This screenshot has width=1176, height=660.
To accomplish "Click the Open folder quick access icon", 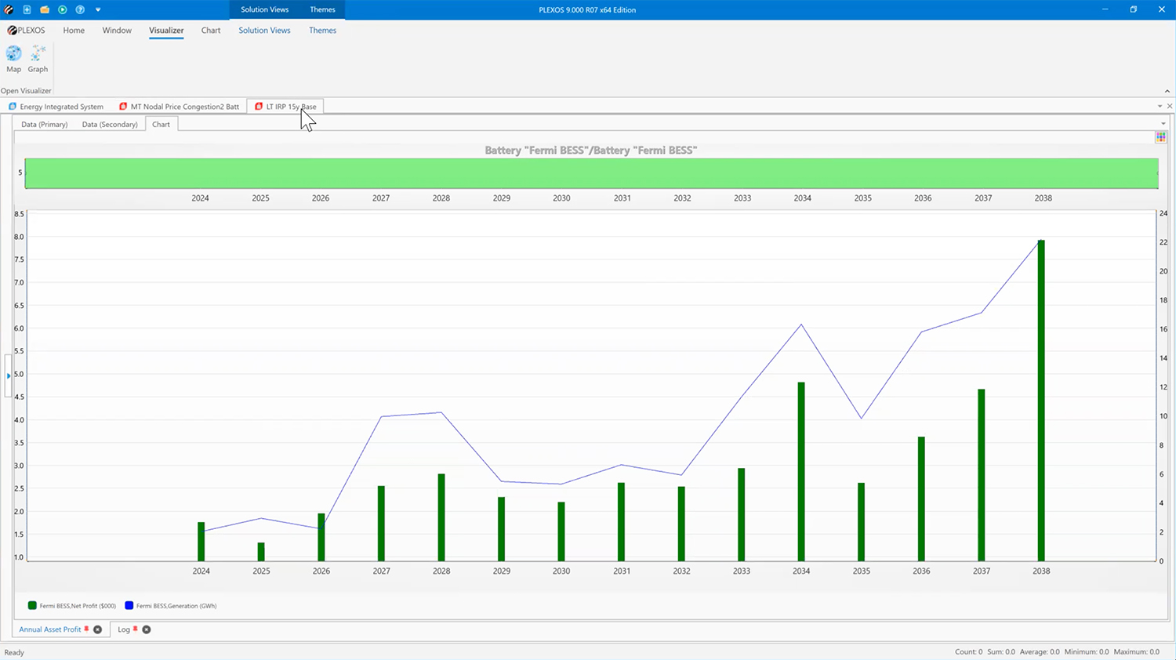I will pyautogui.click(x=45, y=9).
